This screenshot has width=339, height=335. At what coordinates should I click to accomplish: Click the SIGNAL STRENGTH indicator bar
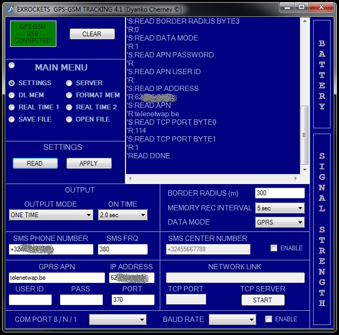coord(322,229)
